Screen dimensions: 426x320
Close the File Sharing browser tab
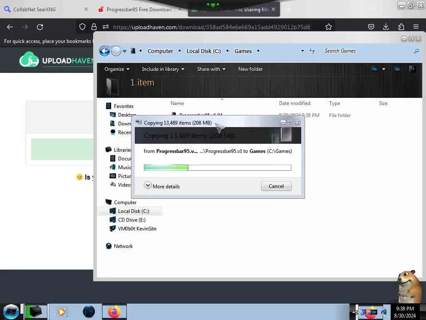273,9
